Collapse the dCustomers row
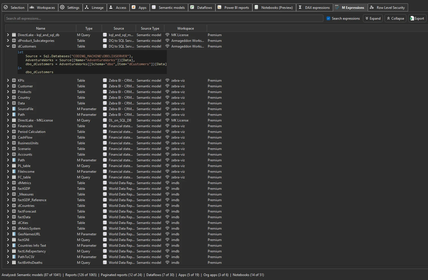This screenshot has width=428, height=280. [8, 46]
